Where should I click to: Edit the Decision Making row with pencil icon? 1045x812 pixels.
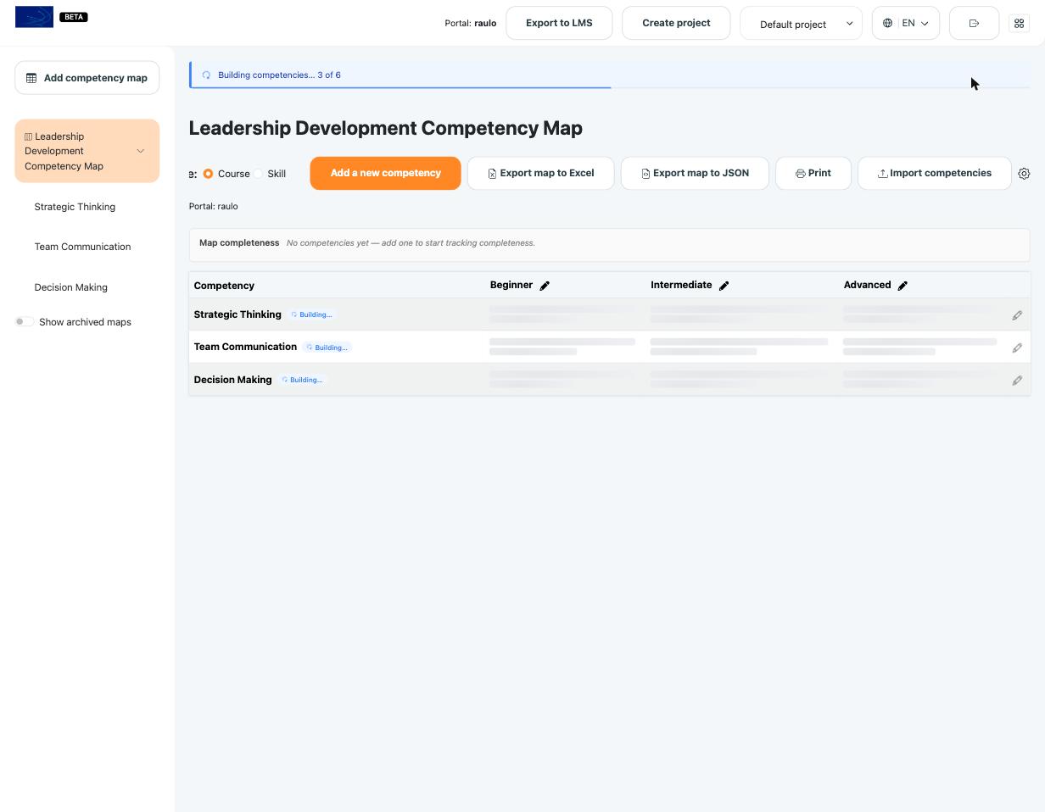[1017, 381]
